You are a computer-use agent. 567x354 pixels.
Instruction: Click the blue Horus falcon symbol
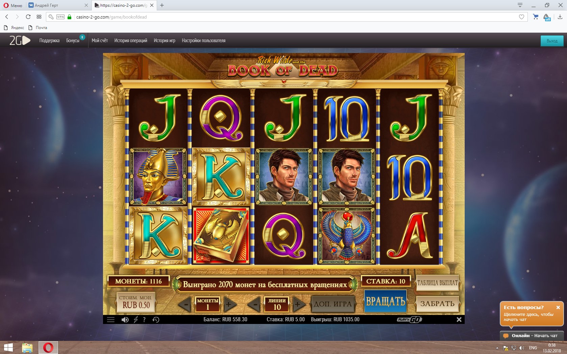[x=347, y=236]
